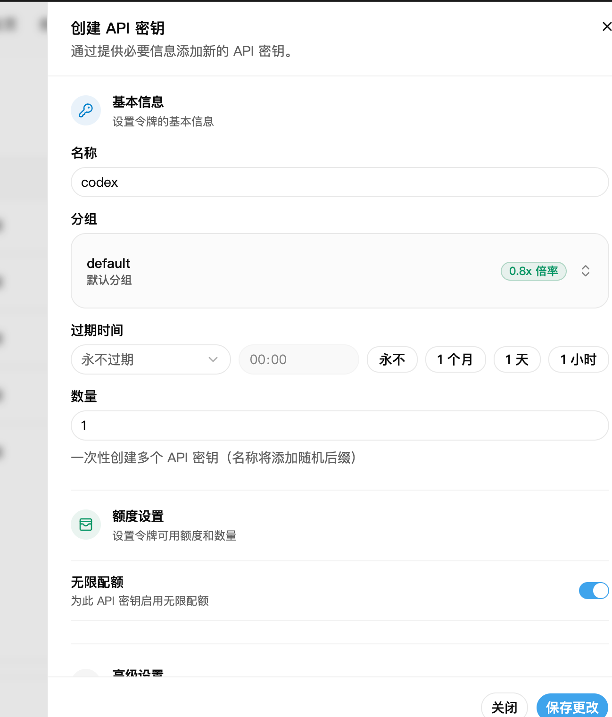Select the 永不 expiration preset
Viewport: 612px width, 717px height.
coord(392,359)
